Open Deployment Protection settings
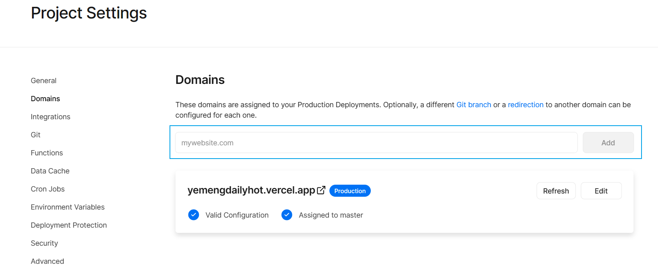The width and height of the screenshot is (658, 271). click(x=69, y=225)
